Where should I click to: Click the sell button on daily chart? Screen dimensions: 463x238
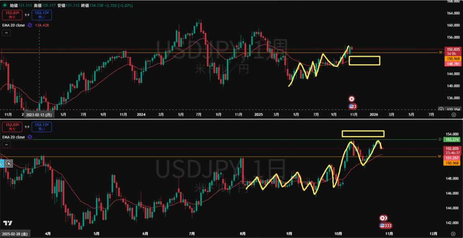coord(11,127)
